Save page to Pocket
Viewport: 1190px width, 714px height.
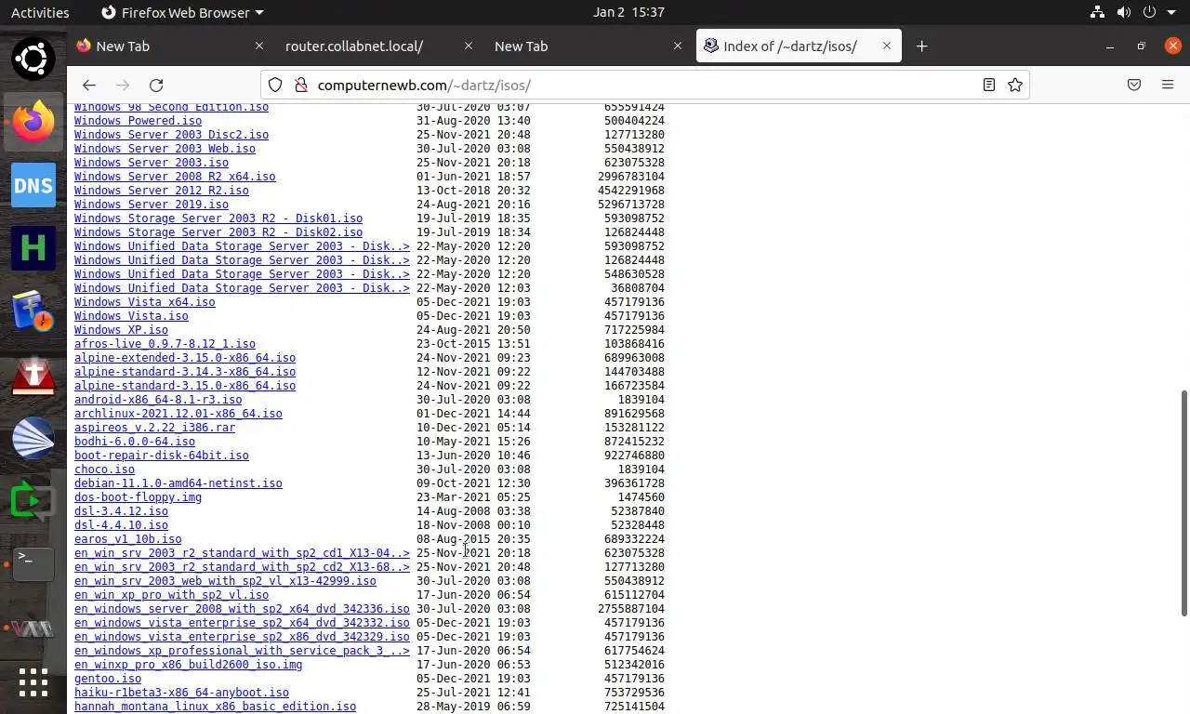click(x=1134, y=85)
